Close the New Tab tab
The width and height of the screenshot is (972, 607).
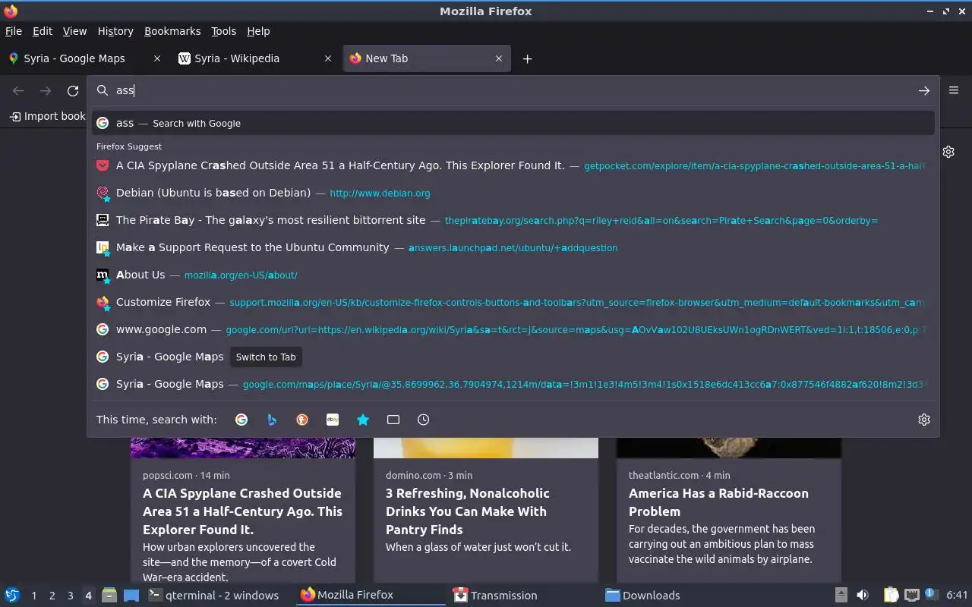(499, 58)
